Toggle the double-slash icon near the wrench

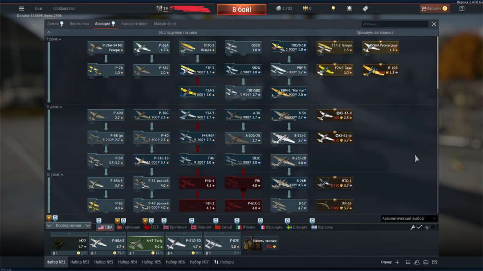427,227
